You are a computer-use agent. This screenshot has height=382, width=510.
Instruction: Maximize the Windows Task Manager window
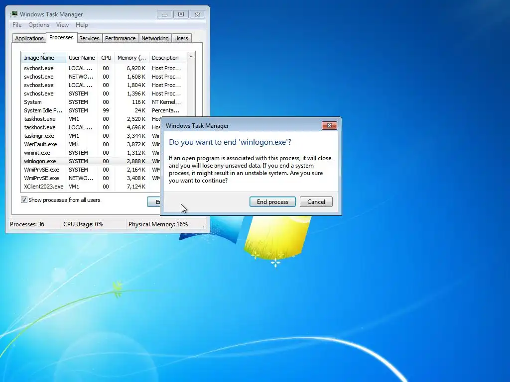pyautogui.click(x=181, y=14)
